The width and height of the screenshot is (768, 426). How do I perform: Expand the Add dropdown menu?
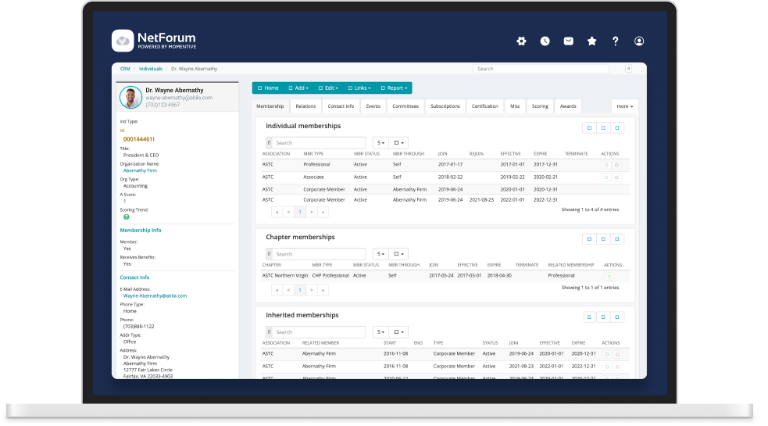[299, 88]
